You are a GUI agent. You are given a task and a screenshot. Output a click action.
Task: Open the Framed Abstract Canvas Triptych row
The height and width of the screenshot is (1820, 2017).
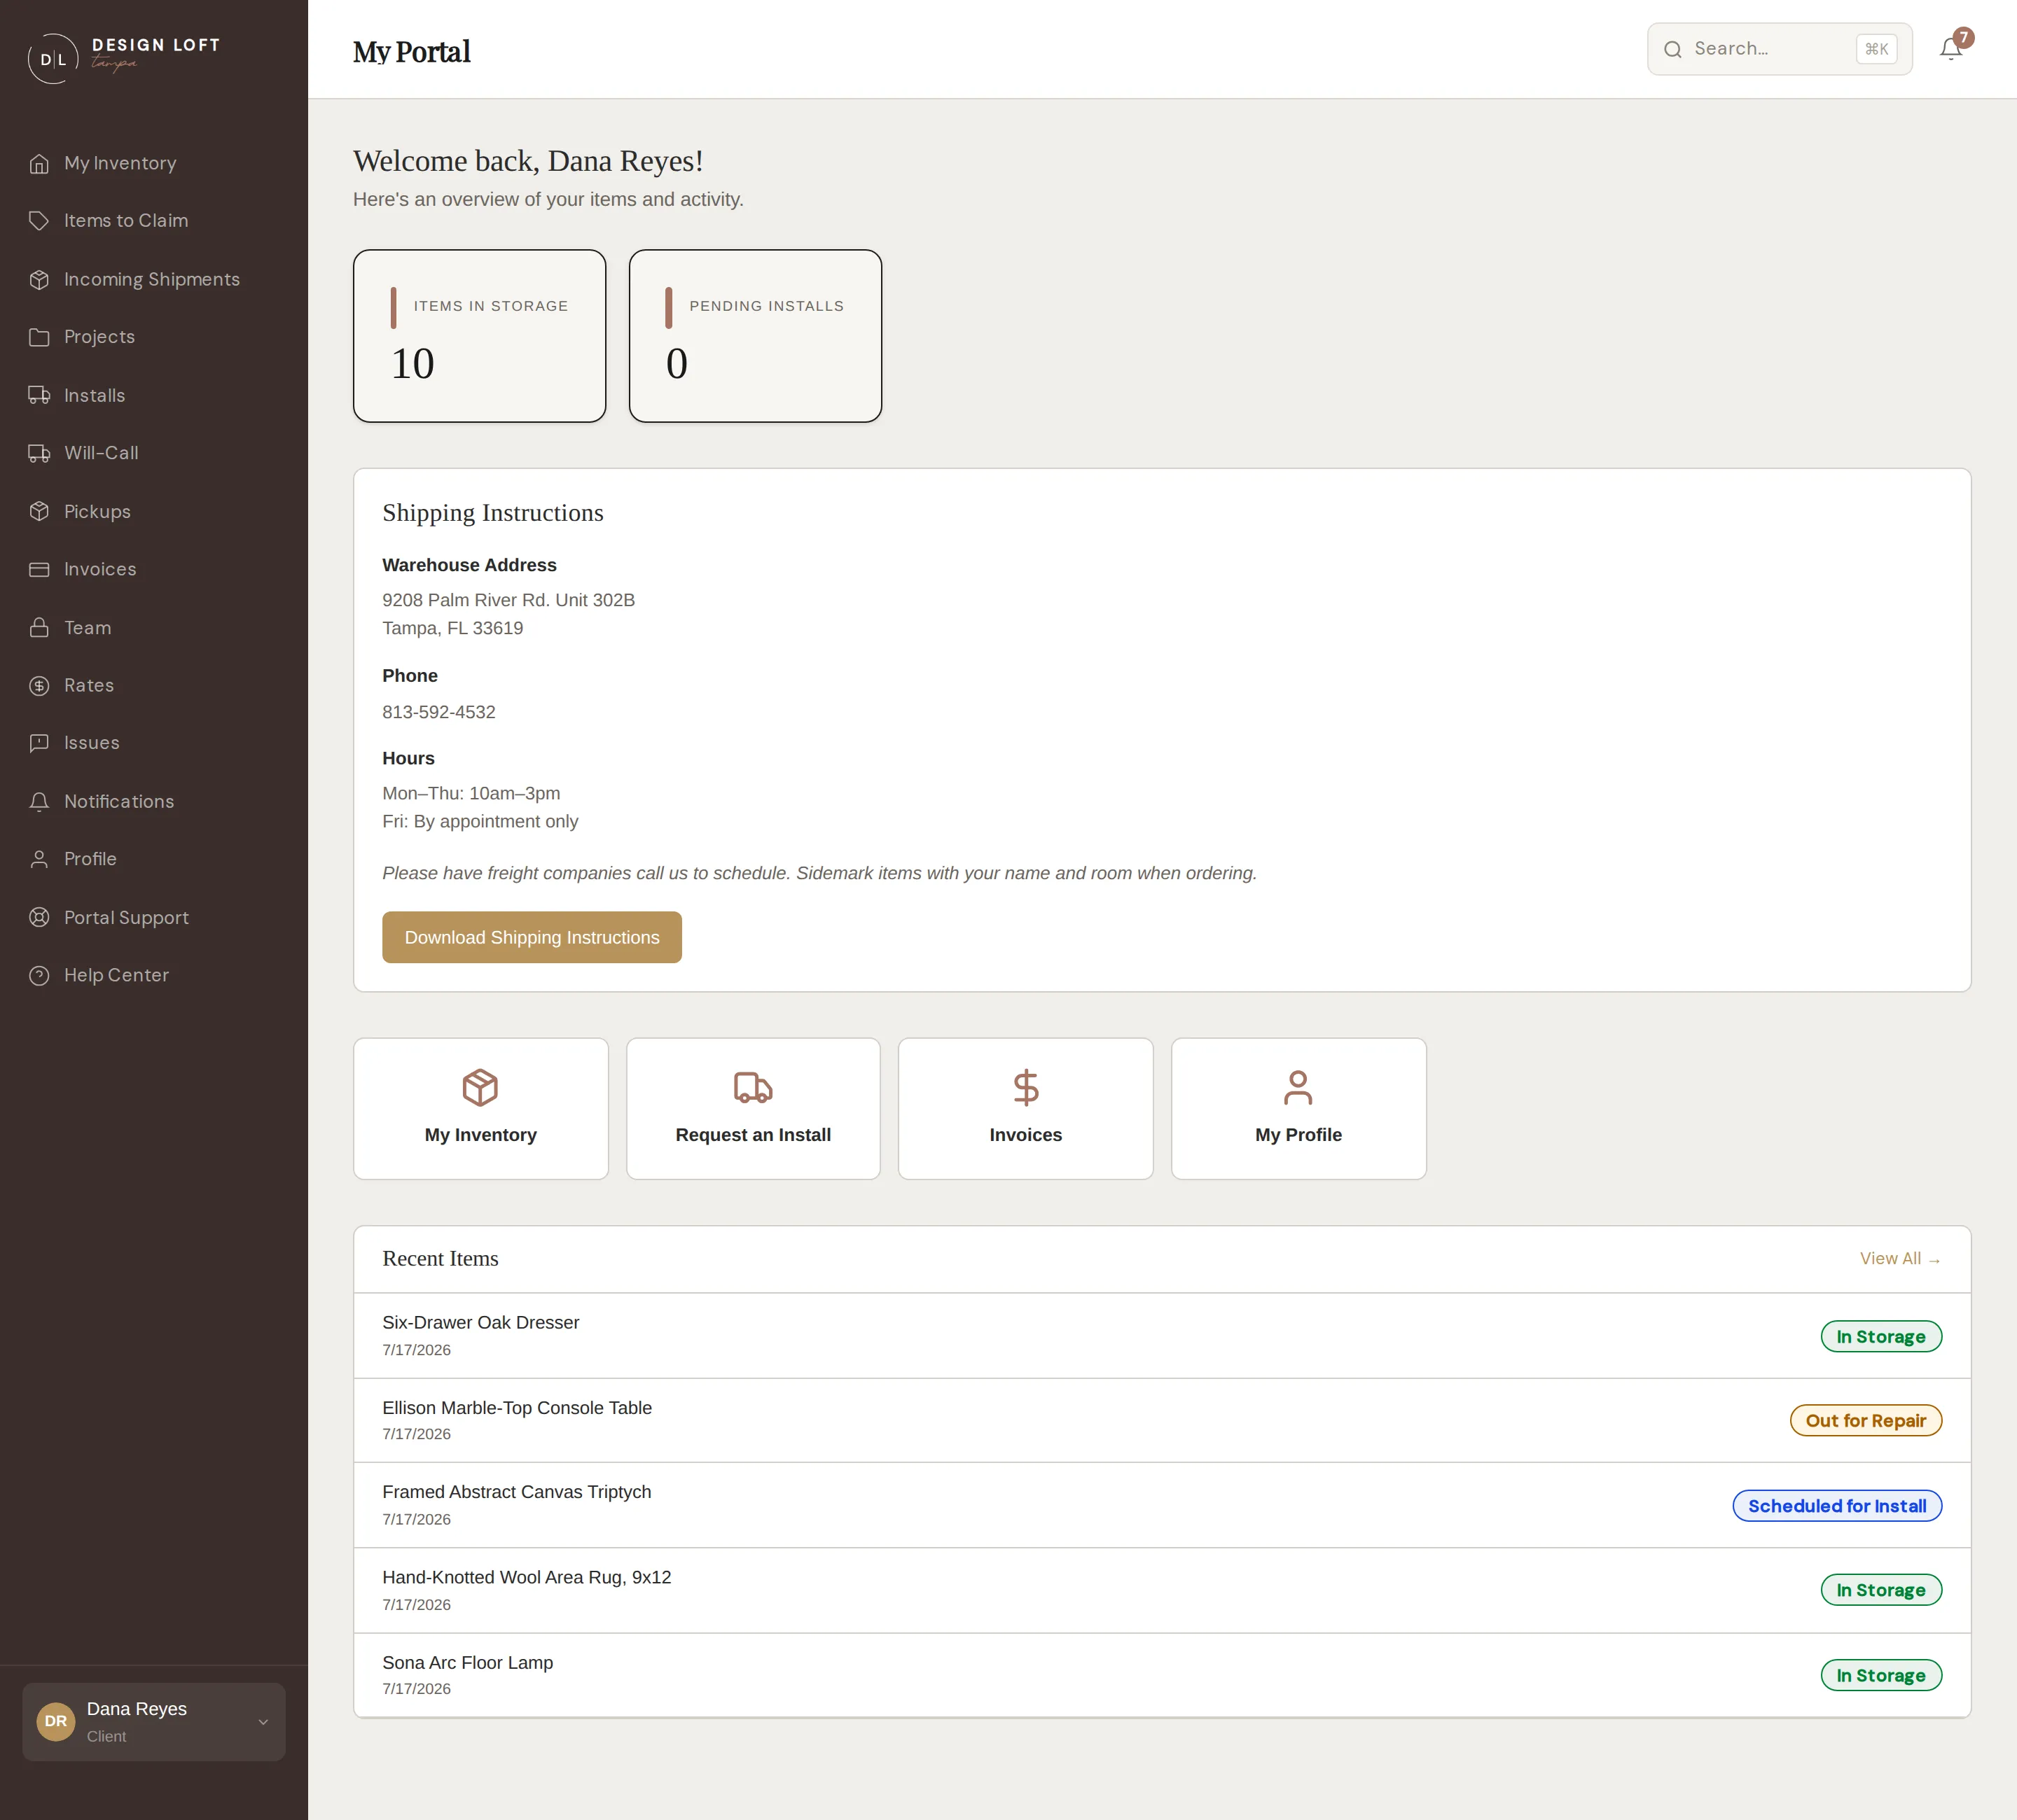[1162, 1505]
